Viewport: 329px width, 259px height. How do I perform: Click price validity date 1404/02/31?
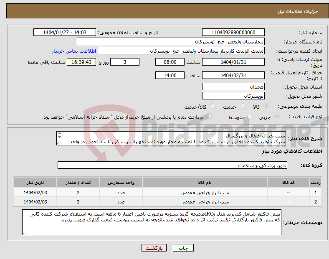233,75
